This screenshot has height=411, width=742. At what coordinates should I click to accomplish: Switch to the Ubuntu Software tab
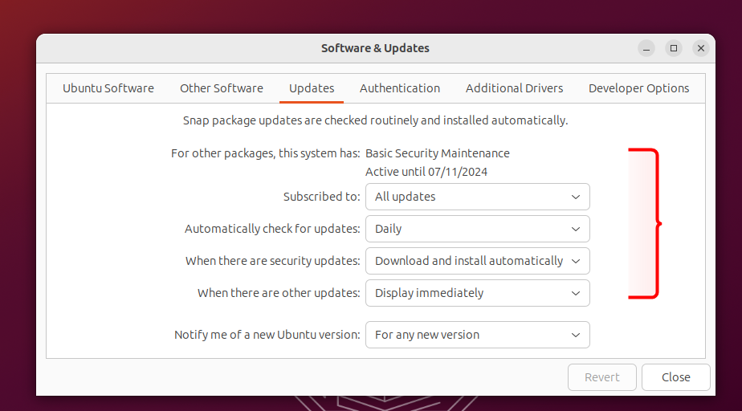click(x=108, y=88)
